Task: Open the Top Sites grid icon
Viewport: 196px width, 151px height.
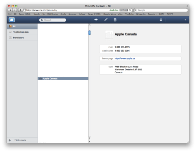Action: [15, 14]
